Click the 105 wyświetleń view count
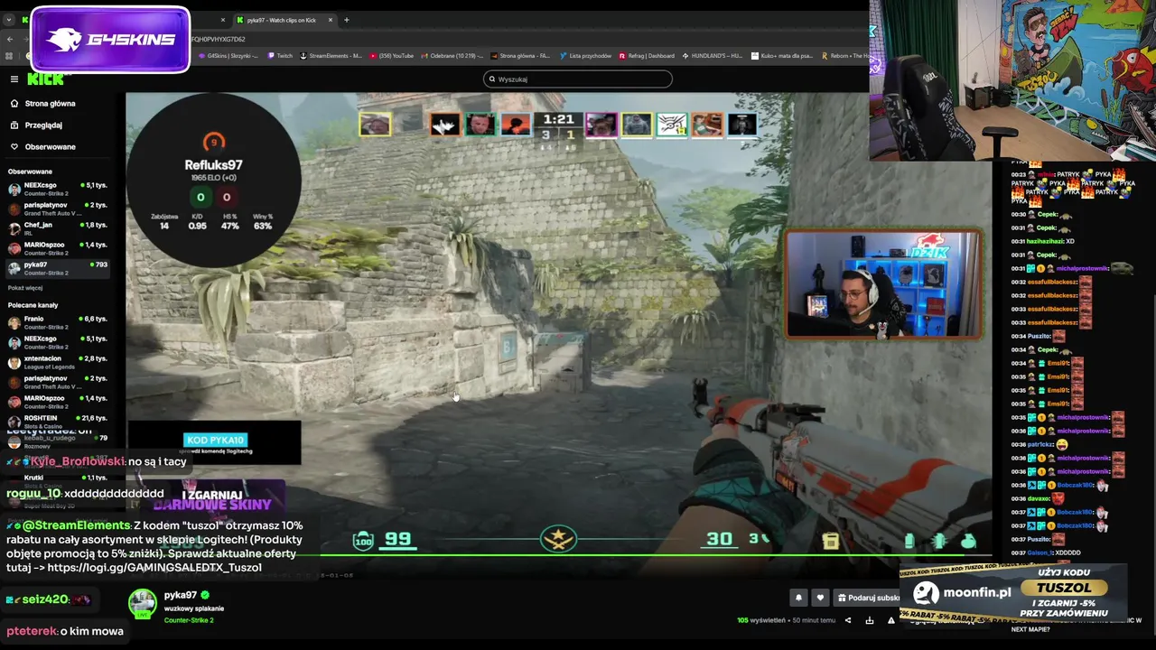The width and height of the screenshot is (1156, 650). tap(761, 620)
